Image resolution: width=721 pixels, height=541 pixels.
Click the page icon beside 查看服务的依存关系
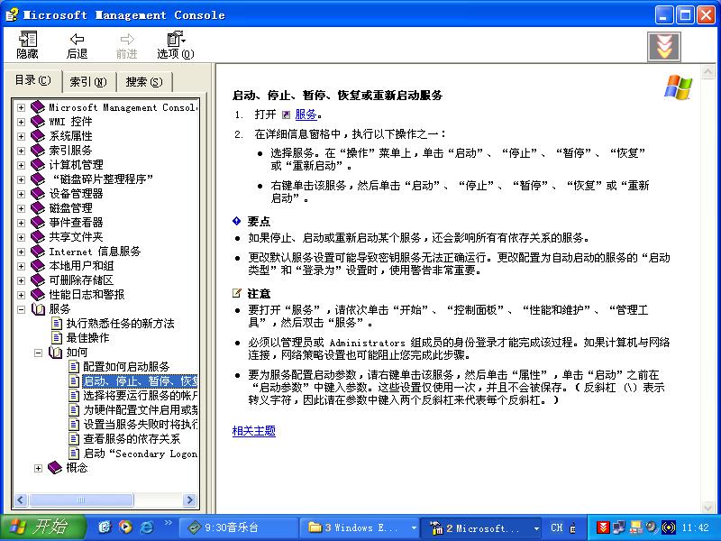click(74, 439)
